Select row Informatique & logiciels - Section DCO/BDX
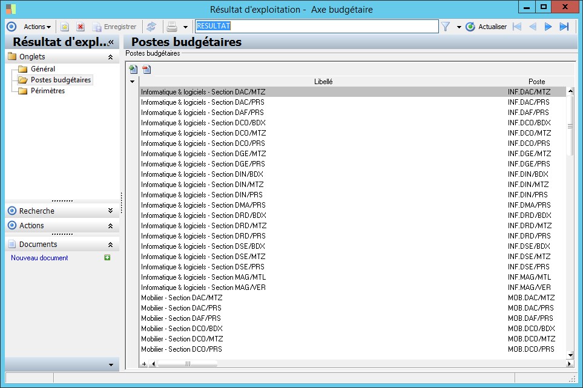 click(x=353, y=123)
